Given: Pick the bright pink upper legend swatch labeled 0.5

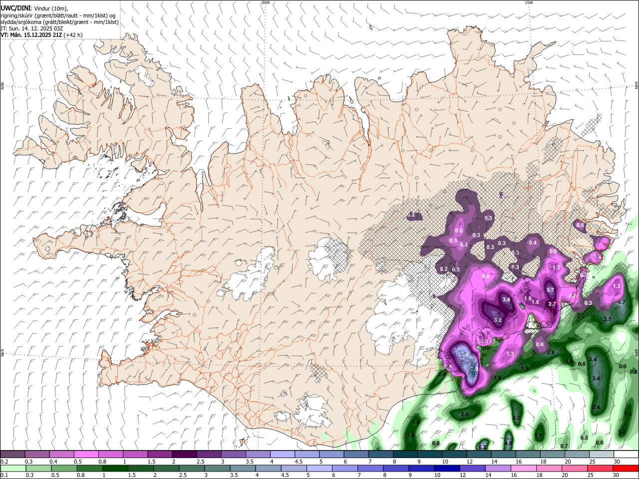Looking at the screenshot, I should [86, 454].
